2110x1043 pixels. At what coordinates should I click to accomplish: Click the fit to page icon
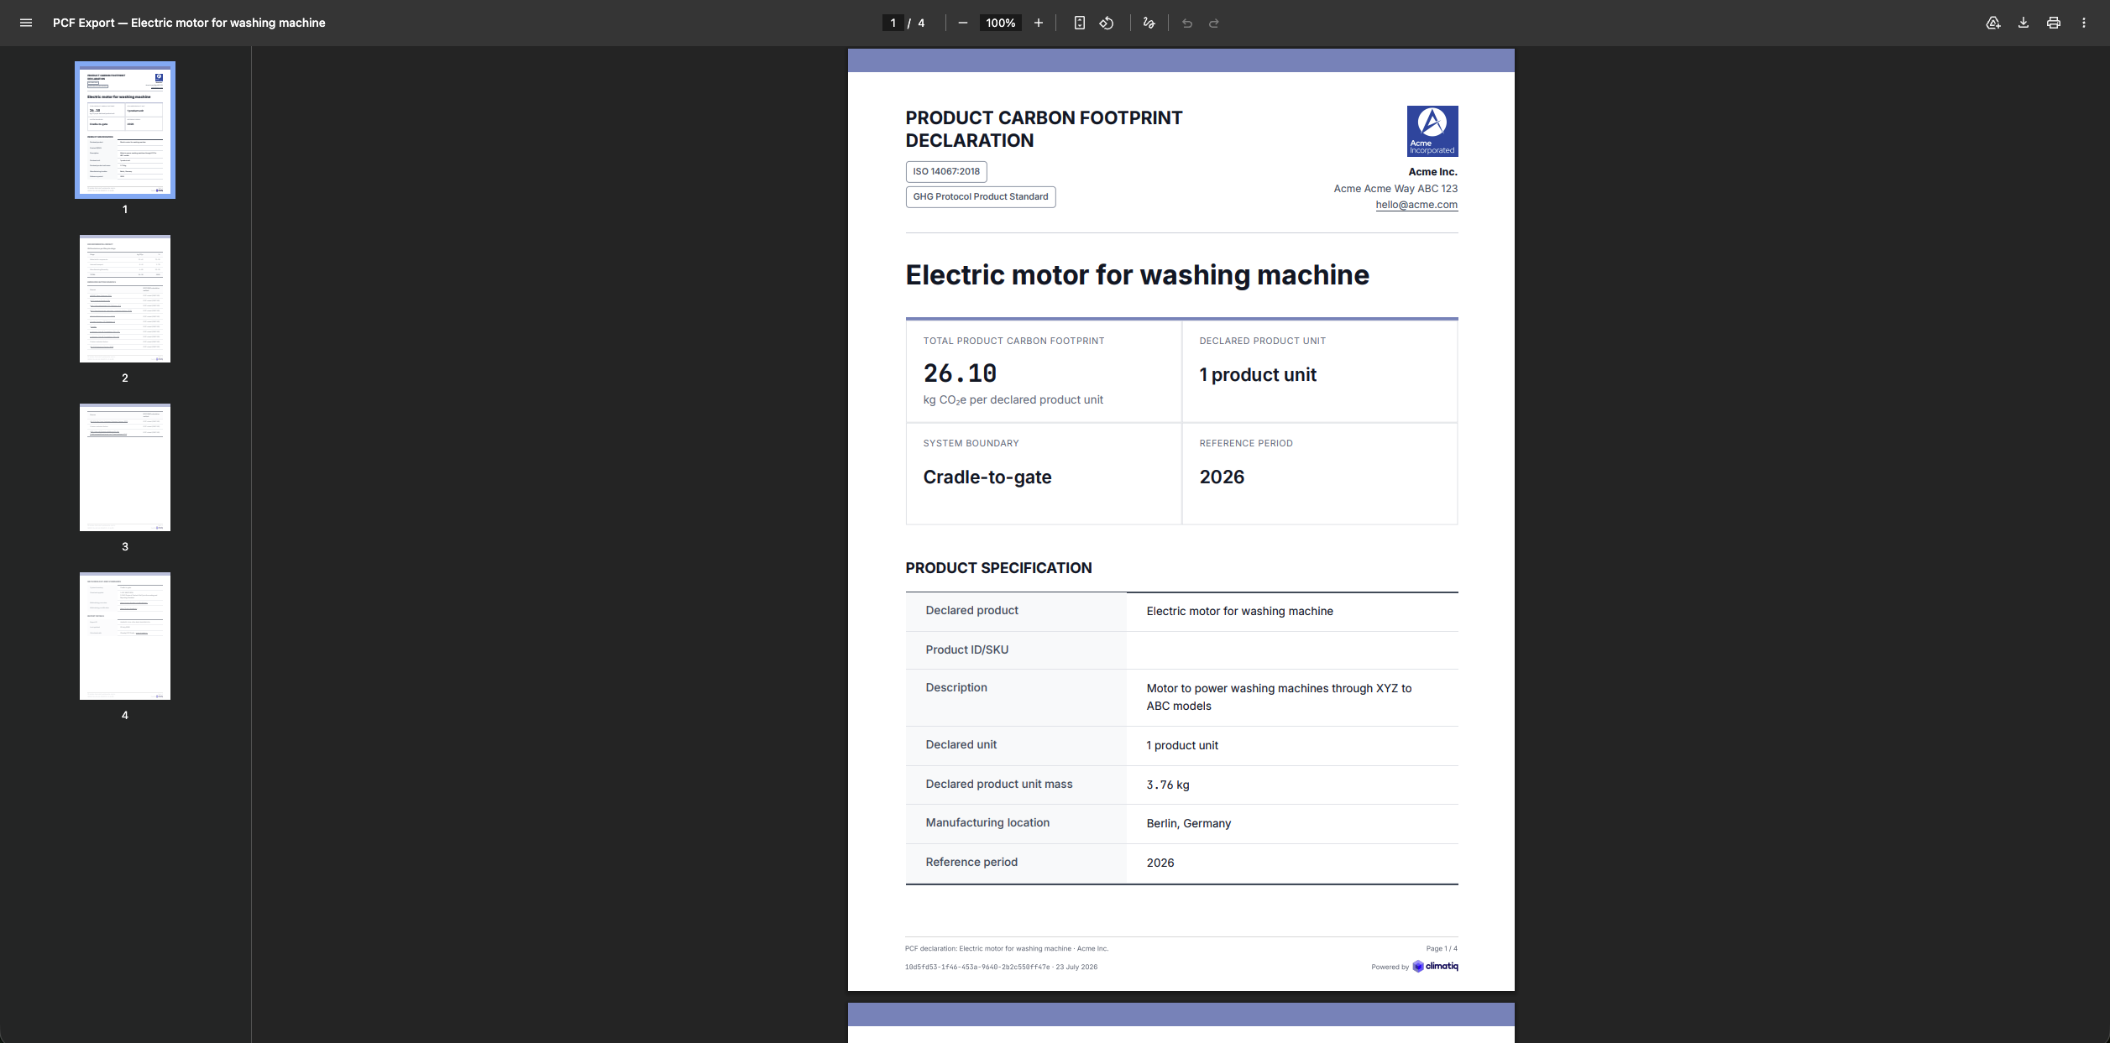1080,23
